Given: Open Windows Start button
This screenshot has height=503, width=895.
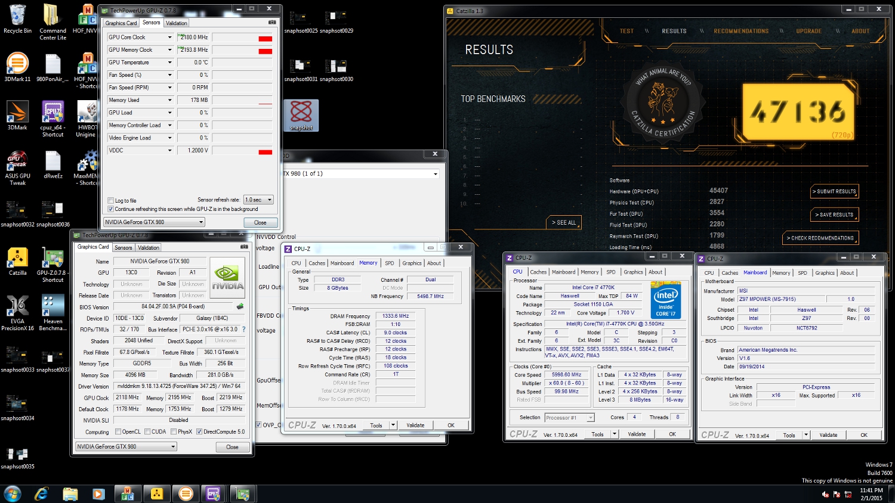Looking at the screenshot, I should 12,493.
